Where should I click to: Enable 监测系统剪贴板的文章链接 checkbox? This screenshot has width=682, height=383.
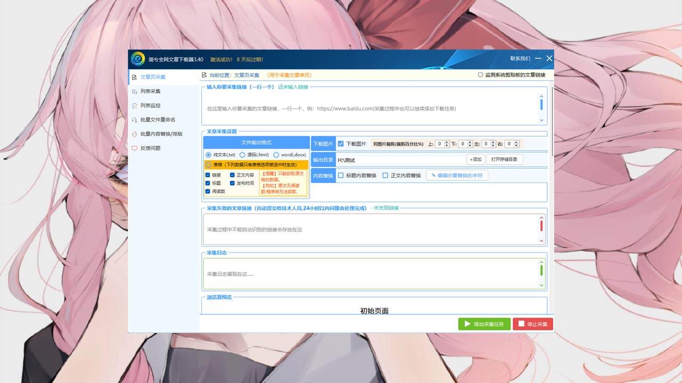(481, 75)
